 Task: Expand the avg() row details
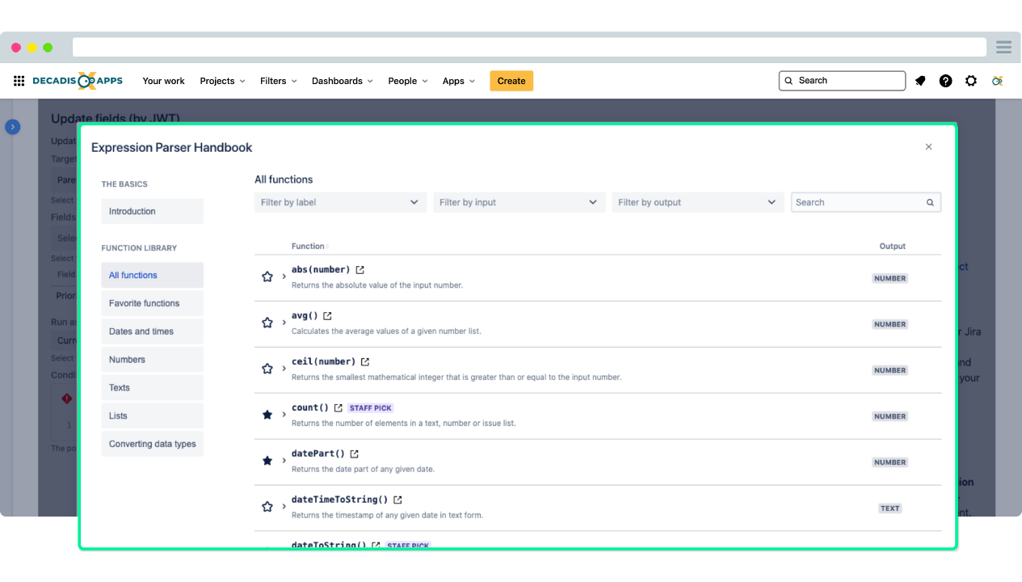pos(284,323)
